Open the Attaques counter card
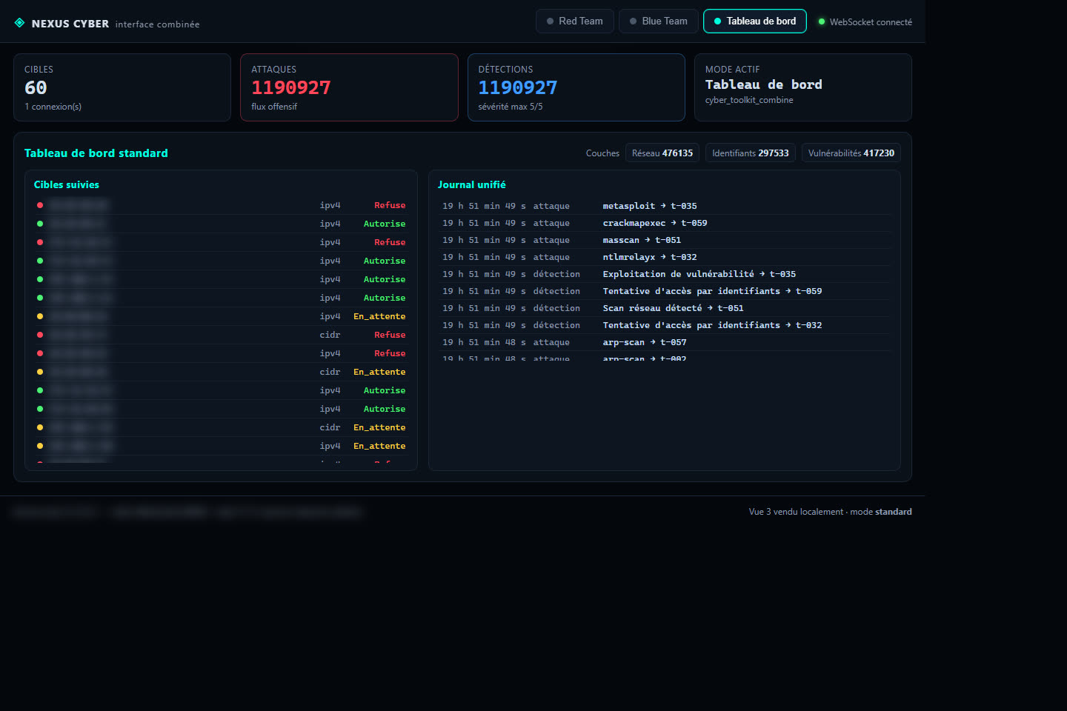The image size is (1067, 711). click(349, 87)
